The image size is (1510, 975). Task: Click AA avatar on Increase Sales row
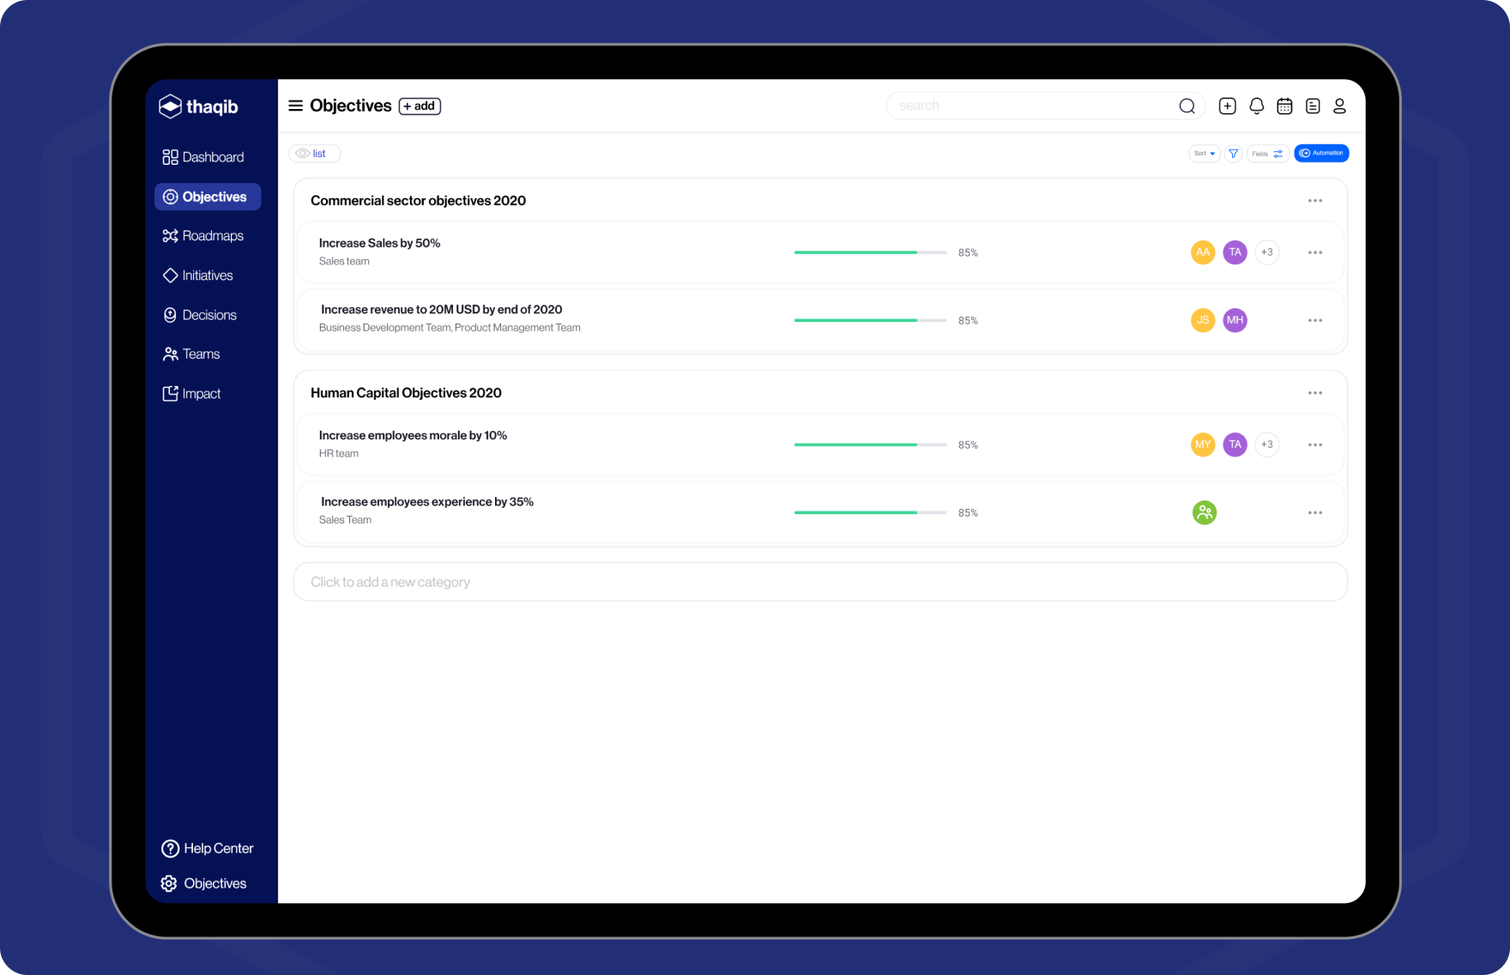(x=1203, y=252)
